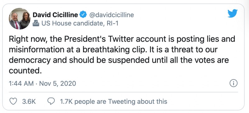Open 1.7K people are Tweeting about this
The height and width of the screenshot is (113, 249).
point(114,102)
